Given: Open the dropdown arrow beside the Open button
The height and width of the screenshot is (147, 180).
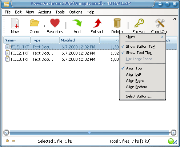Looking at the screenshot, I should (x=45, y=26).
